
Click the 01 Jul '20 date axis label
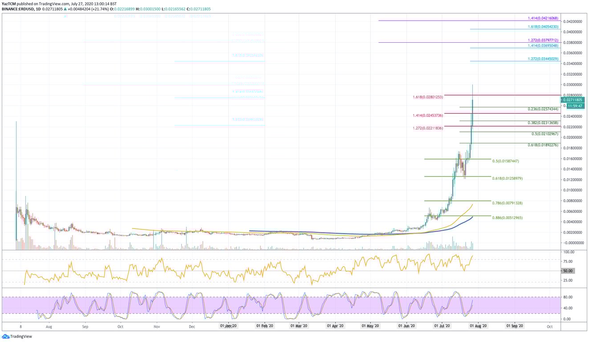(x=442, y=326)
